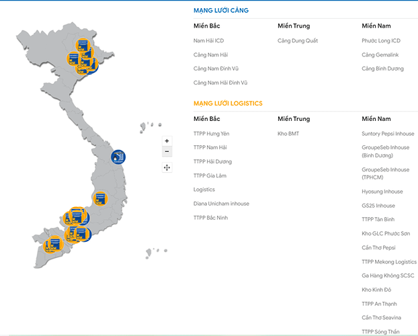
Task: Open Logistics link under Miền Bắc
Action: (204, 190)
